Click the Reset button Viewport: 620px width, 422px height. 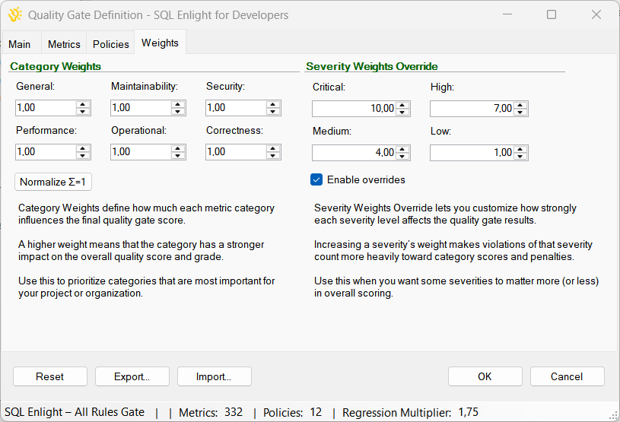coord(49,376)
